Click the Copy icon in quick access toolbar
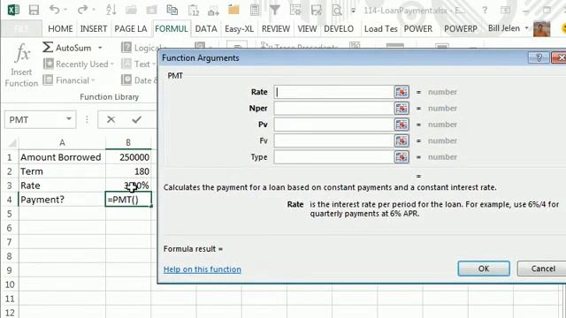566x318 pixels. (172, 10)
